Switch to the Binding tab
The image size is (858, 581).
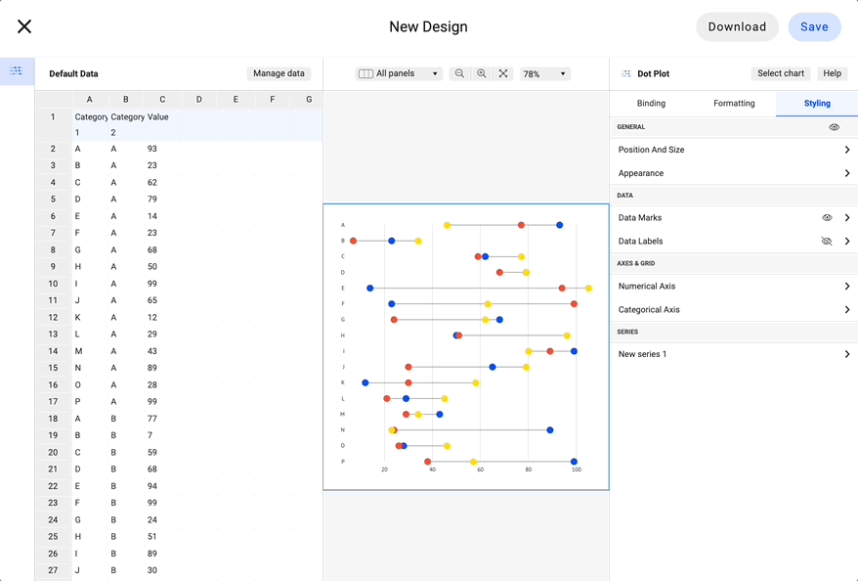(651, 103)
